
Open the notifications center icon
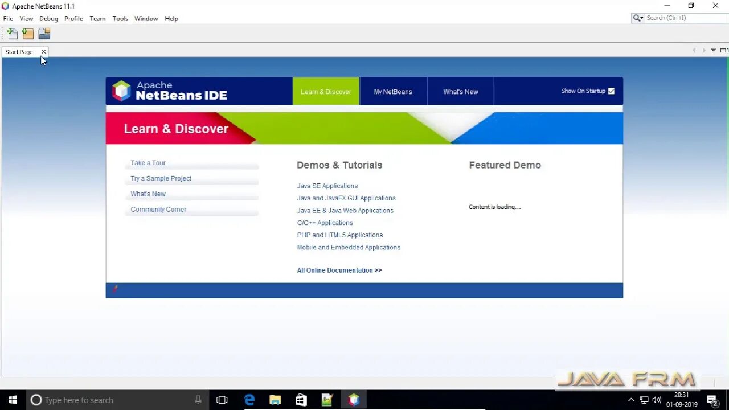click(712, 400)
